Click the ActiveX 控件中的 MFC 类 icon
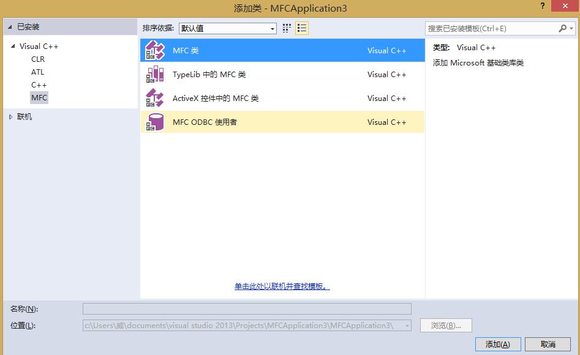The height and width of the screenshot is (355, 580). [155, 98]
